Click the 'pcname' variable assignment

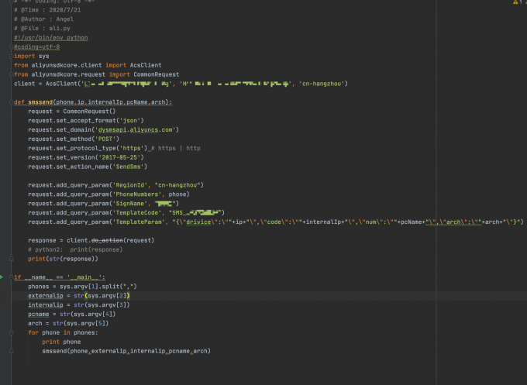click(x=71, y=314)
